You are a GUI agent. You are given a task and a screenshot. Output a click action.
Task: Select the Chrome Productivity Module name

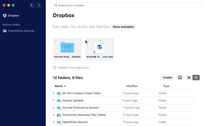click(x=80, y=108)
